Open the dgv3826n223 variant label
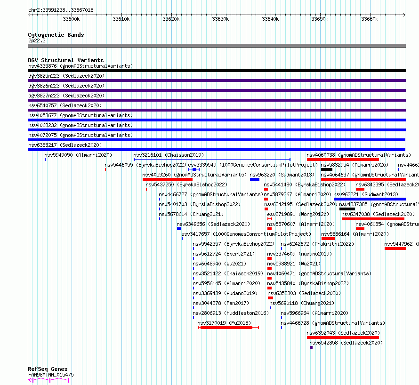Image resolution: width=419 pixels, height=385 pixels. pos(66,86)
